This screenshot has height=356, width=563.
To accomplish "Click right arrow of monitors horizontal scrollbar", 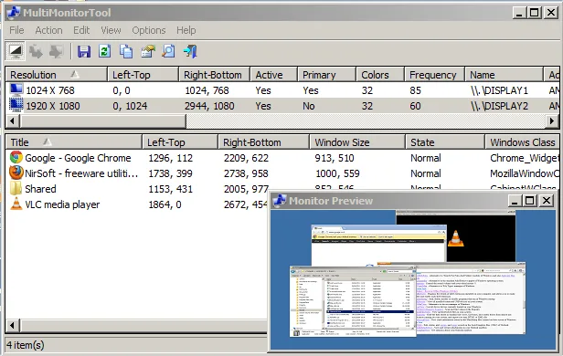I will click(x=552, y=121).
